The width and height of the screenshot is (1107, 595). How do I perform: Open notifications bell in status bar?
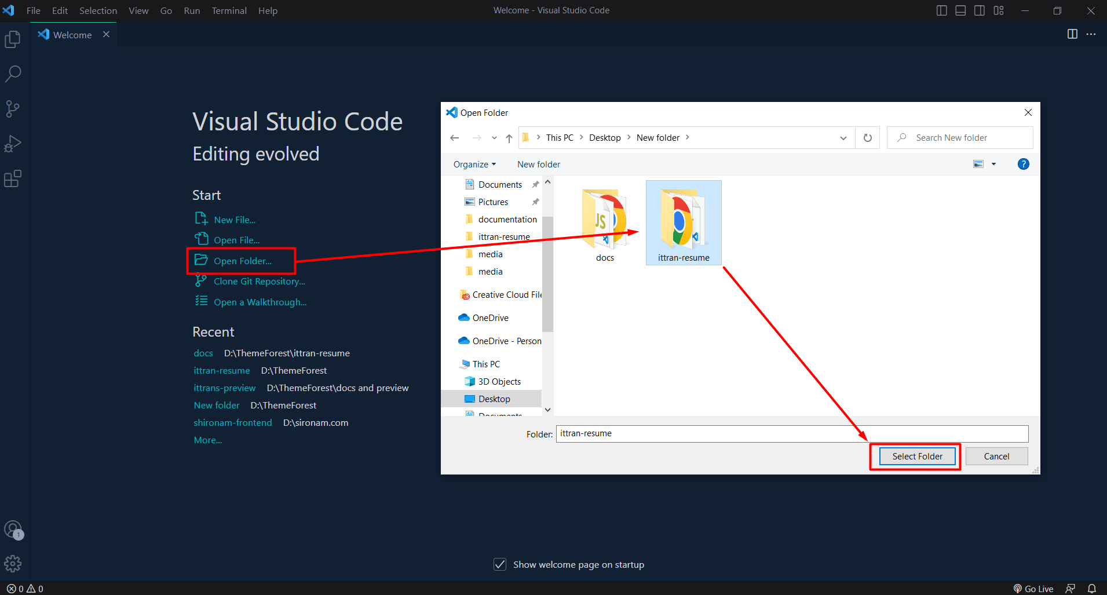tap(1091, 589)
